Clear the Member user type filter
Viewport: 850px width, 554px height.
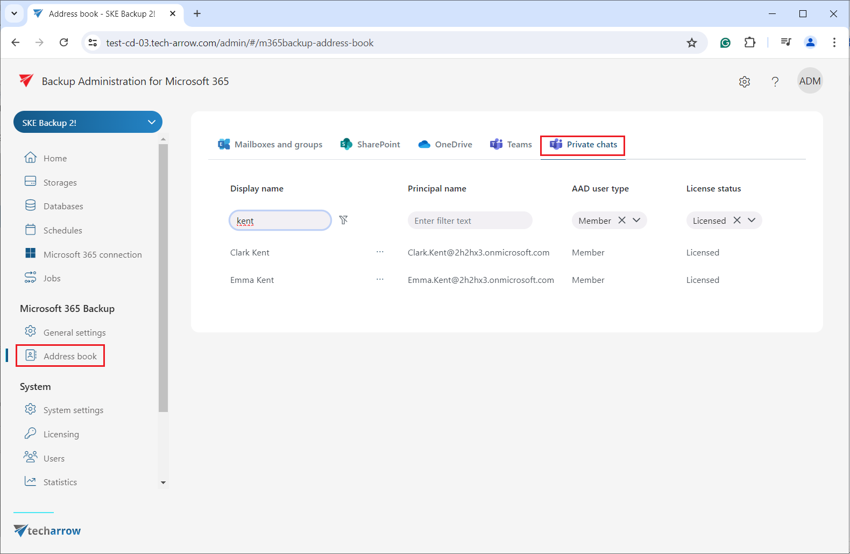[622, 221]
